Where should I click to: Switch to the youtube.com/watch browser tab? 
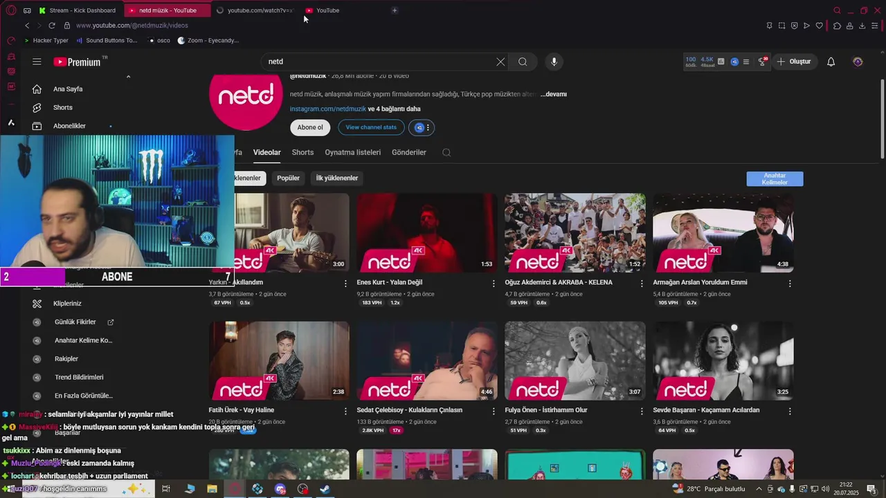point(255,10)
